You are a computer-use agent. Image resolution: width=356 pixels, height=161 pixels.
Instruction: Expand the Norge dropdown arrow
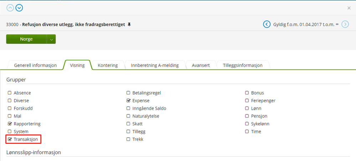51,39
